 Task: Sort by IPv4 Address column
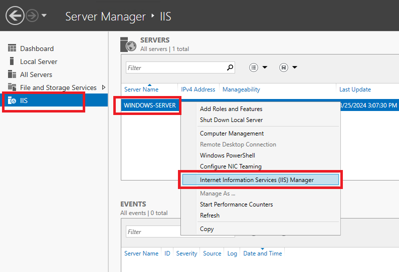coord(198,89)
